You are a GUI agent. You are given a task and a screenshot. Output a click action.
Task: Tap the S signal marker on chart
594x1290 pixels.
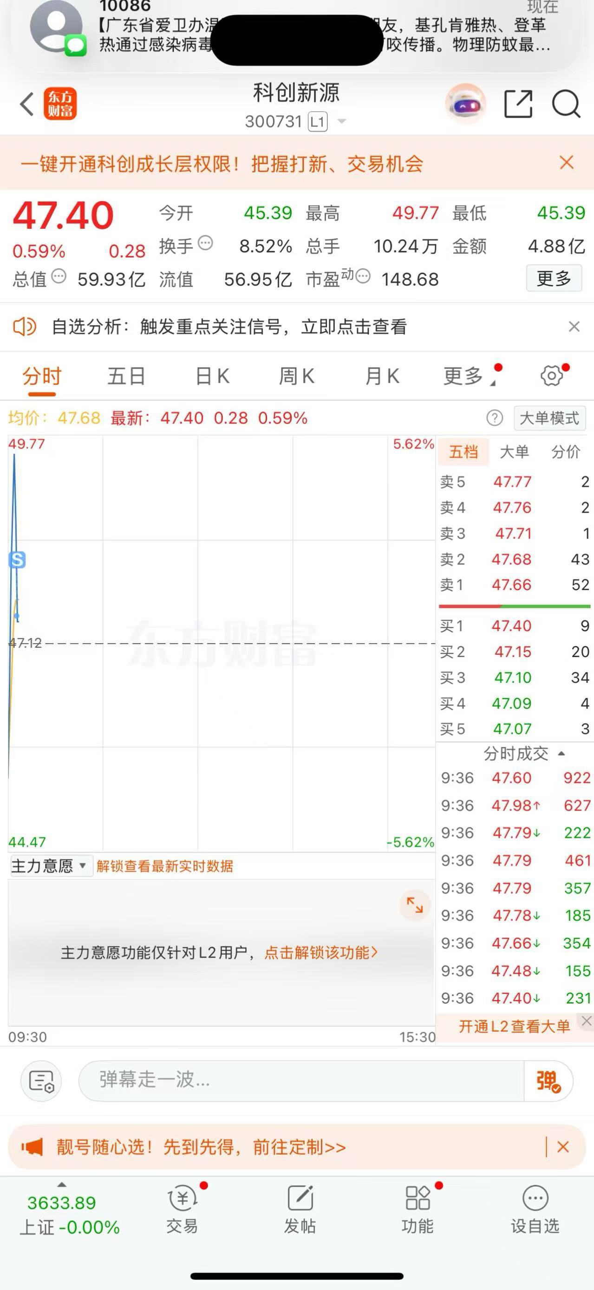pos(18,559)
